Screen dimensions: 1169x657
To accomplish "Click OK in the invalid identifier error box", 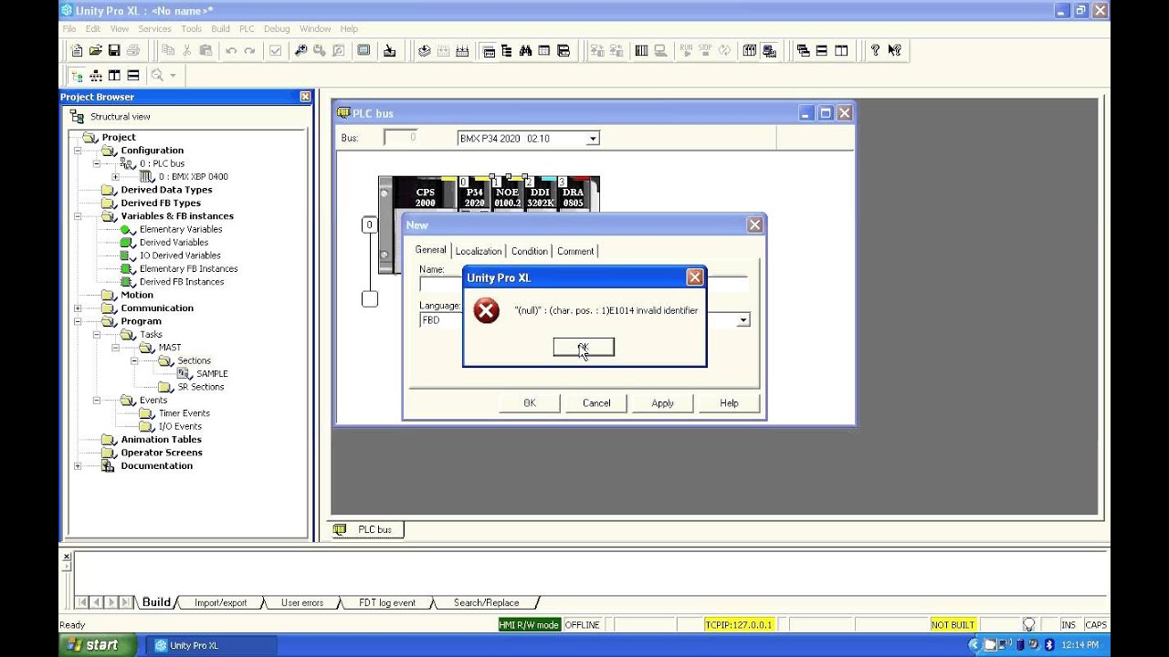I will 584,347.
